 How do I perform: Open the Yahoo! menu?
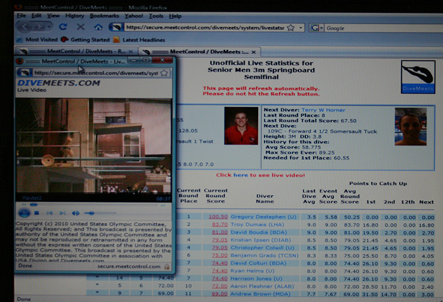click(134, 16)
